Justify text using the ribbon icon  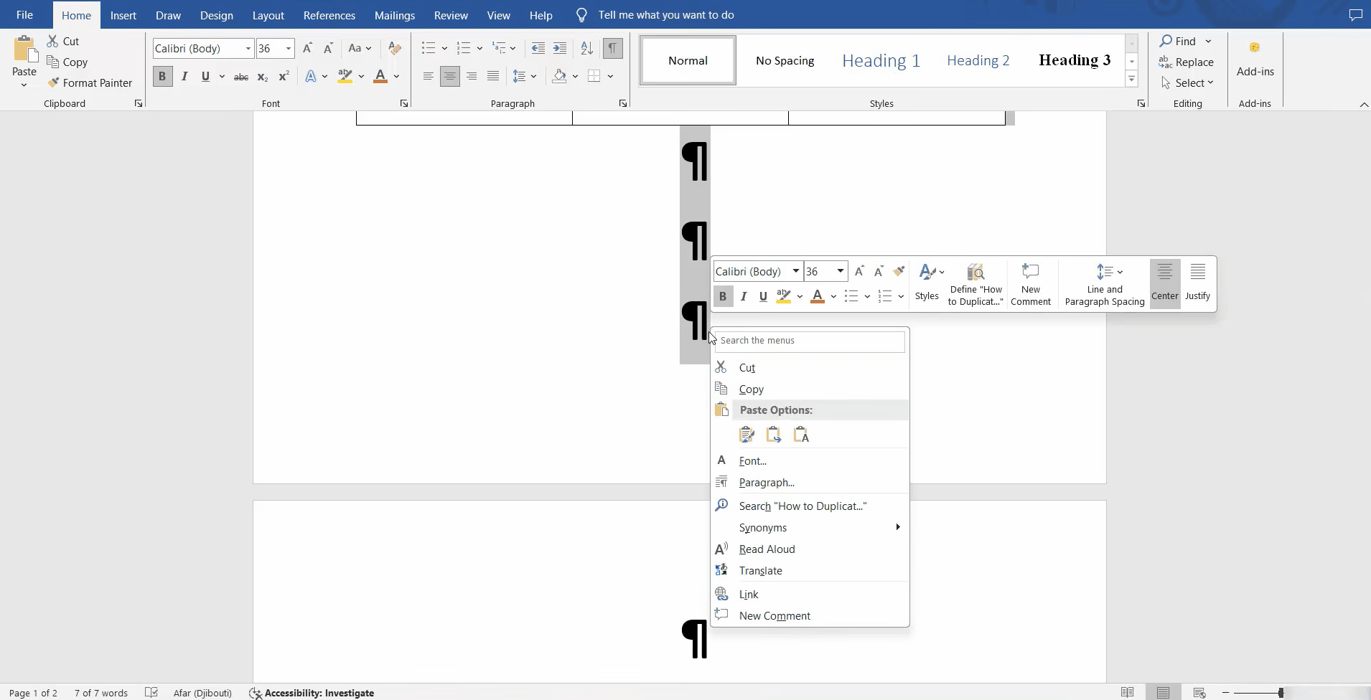tap(493, 76)
